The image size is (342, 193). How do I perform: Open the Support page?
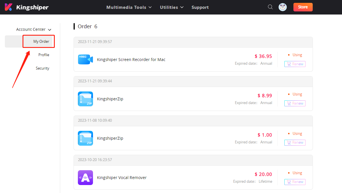coord(200,7)
